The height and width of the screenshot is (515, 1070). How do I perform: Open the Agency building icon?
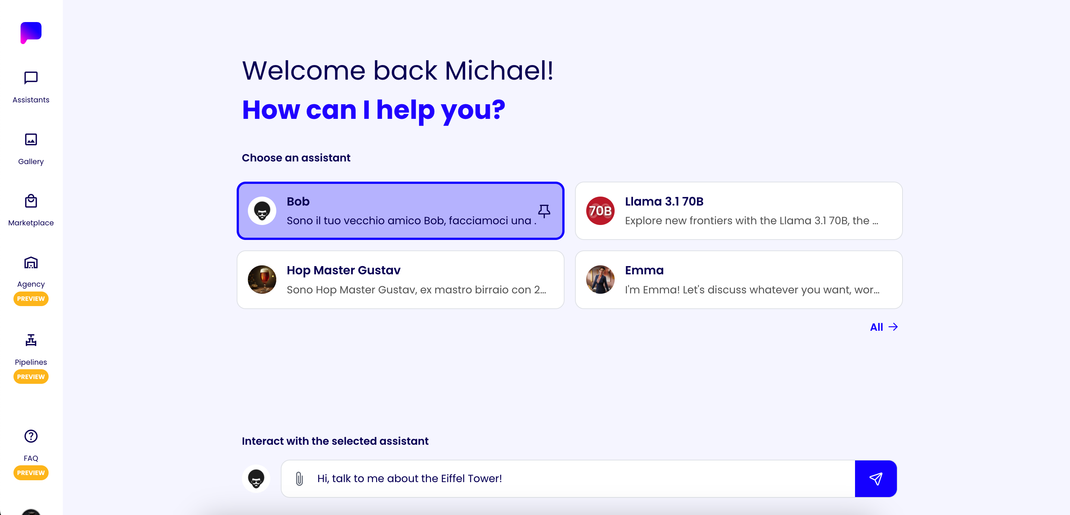[31, 262]
